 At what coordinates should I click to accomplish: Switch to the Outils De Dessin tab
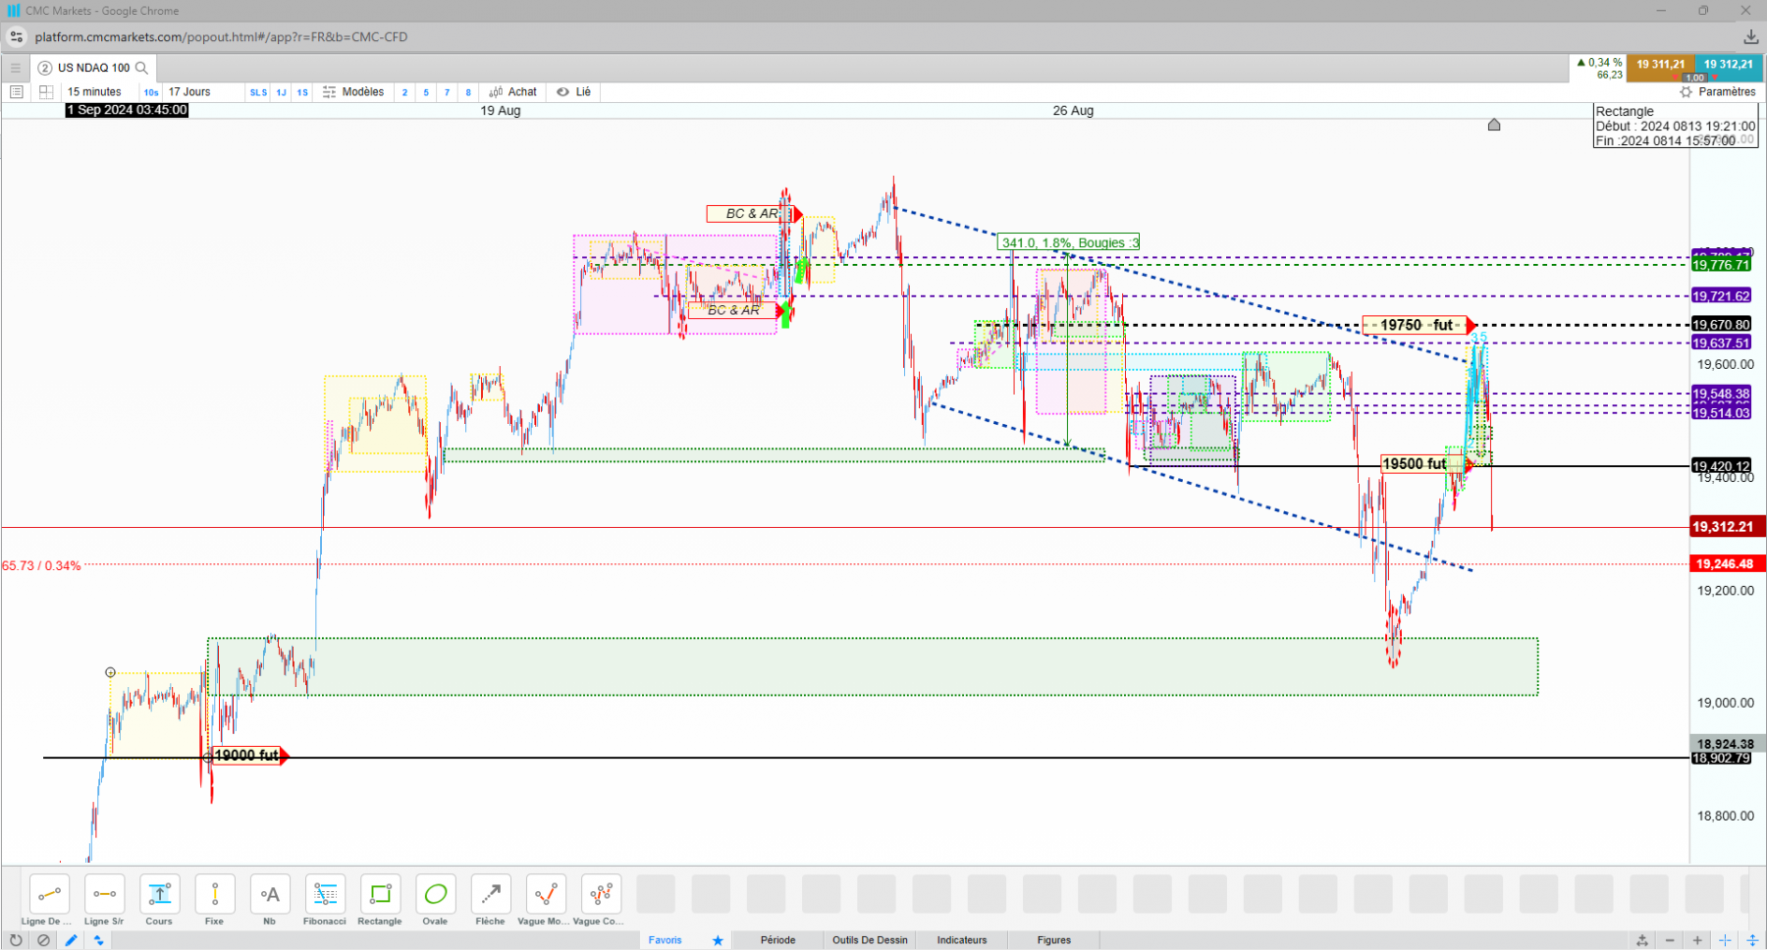[x=871, y=940]
